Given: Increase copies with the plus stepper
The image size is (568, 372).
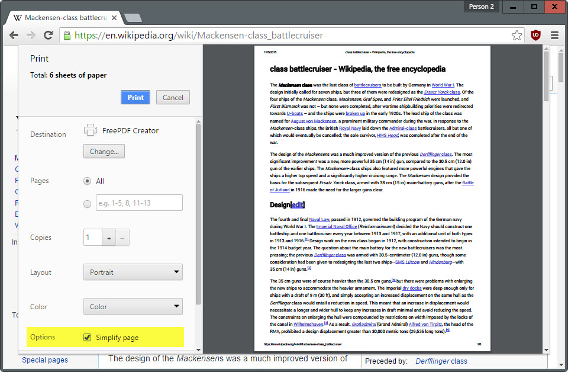Looking at the screenshot, I should tap(108, 237).
